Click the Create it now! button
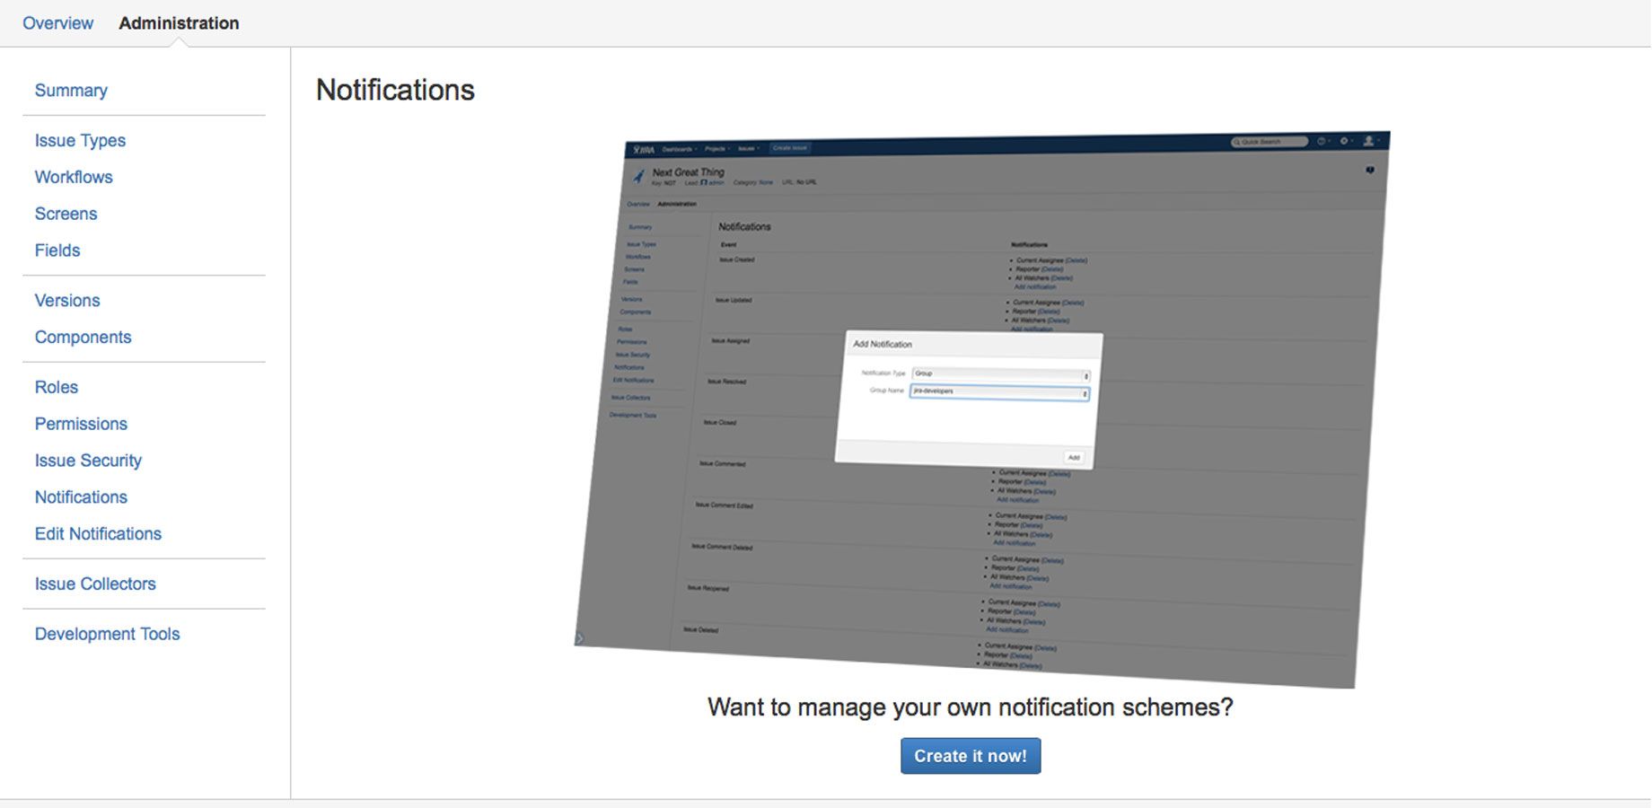 pos(971,756)
